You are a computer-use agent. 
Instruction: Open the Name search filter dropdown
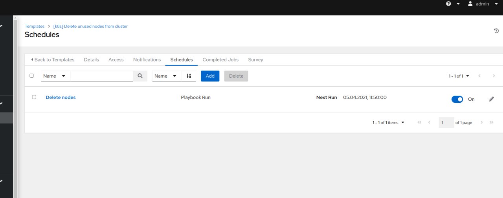[56, 76]
